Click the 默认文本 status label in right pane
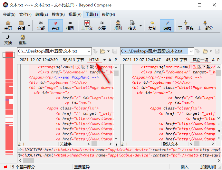Screen dimensions: 222x170 [x=170, y=144]
